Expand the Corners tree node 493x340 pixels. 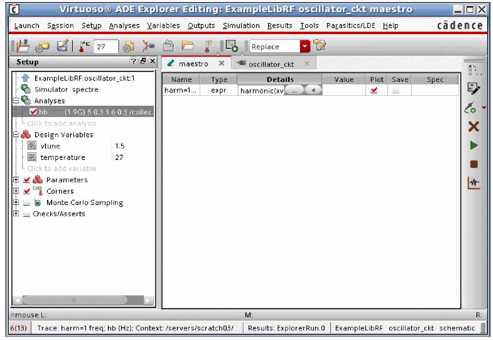(x=16, y=191)
